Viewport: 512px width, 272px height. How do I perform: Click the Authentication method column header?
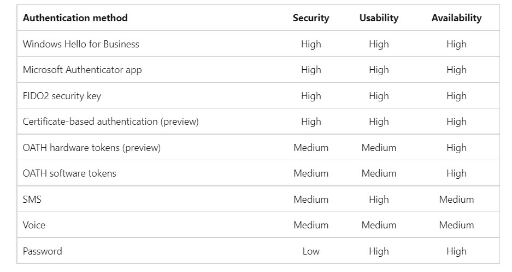coord(75,18)
